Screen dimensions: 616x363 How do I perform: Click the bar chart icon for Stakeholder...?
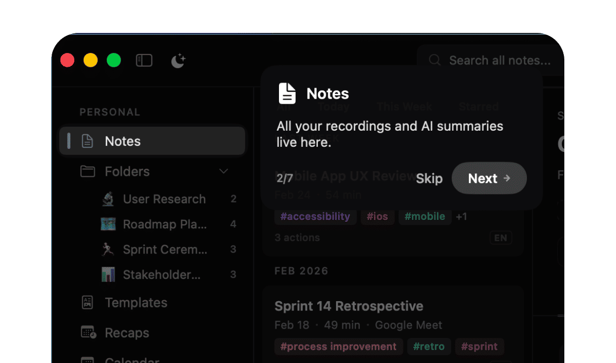(108, 275)
